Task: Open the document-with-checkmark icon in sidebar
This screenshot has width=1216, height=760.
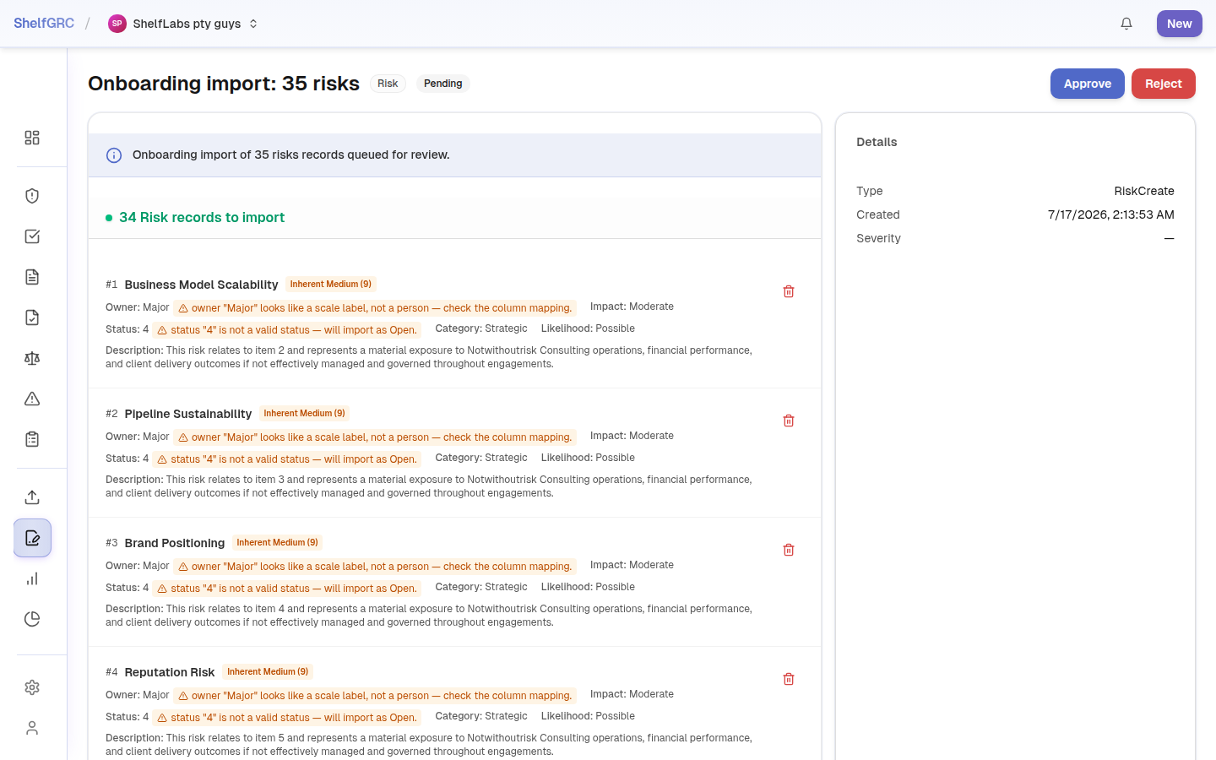Action: [x=32, y=318]
